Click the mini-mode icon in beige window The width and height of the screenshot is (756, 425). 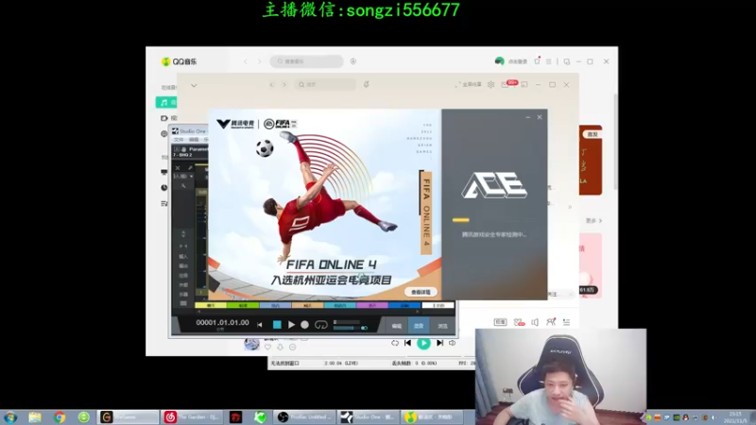click(x=524, y=84)
